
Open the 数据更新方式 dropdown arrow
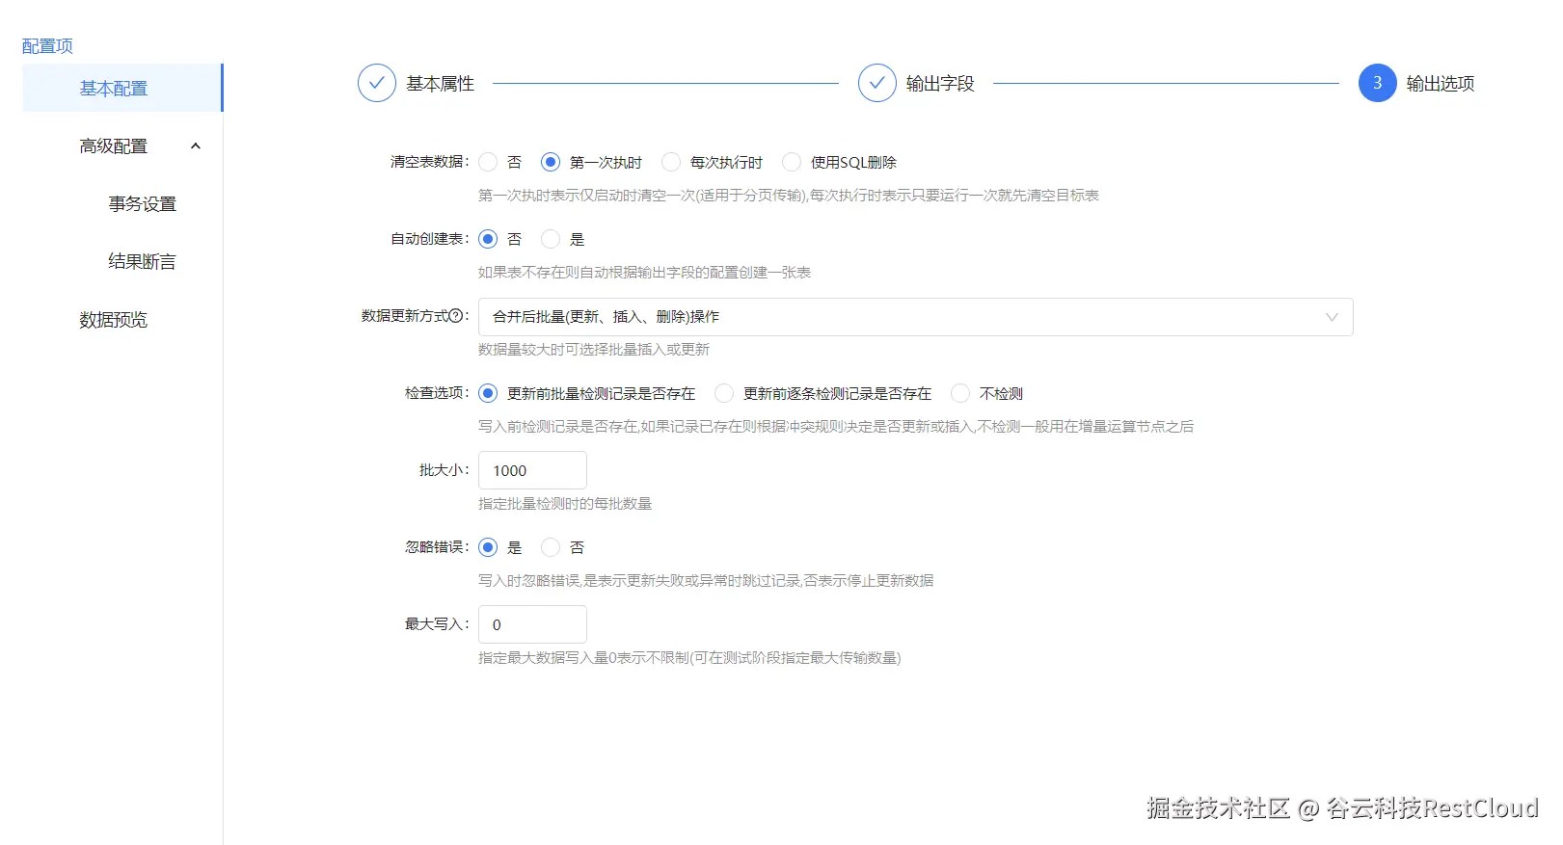[x=1332, y=317]
